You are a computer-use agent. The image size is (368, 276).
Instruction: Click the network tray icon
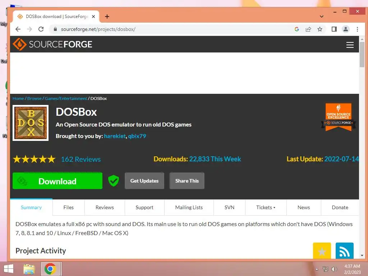tap(325, 269)
